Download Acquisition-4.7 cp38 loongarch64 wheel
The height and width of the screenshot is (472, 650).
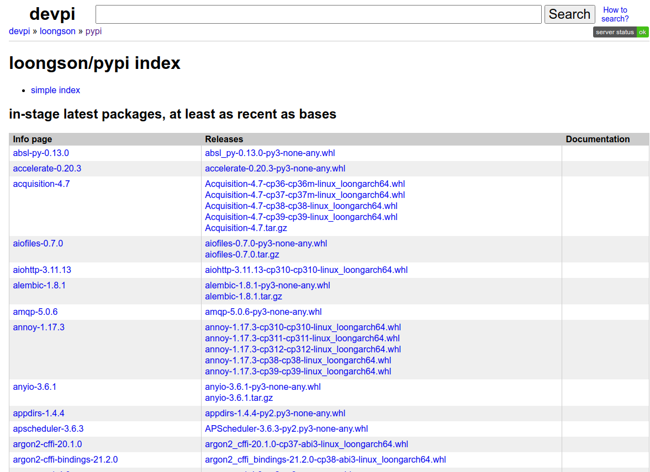point(301,206)
